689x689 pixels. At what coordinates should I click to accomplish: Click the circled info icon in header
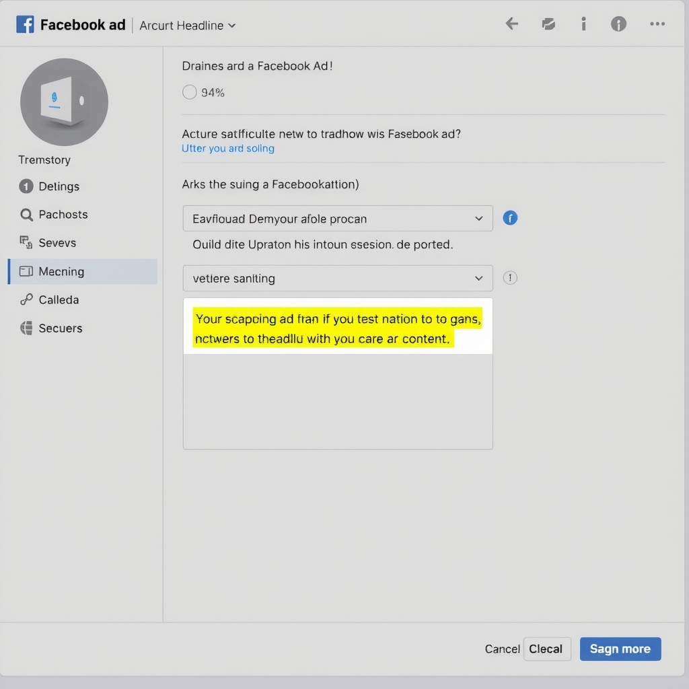tap(619, 24)
